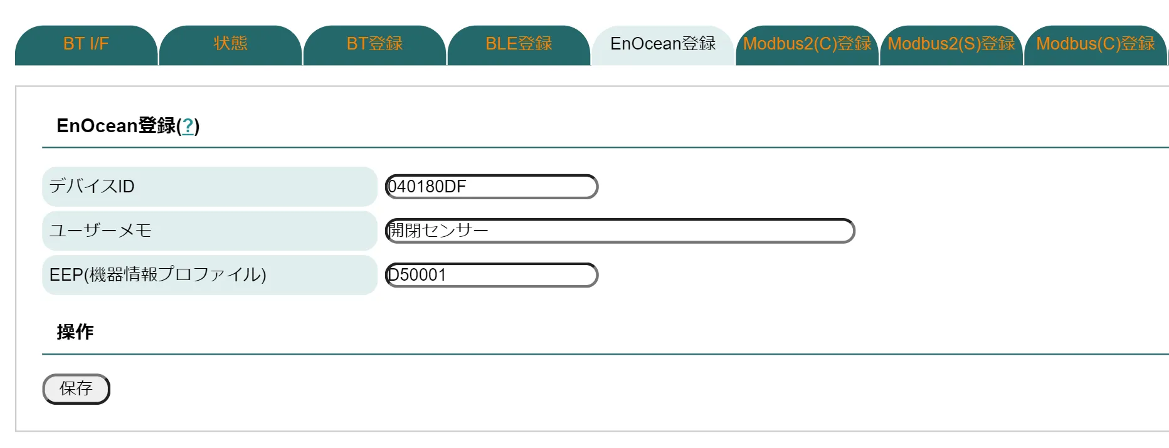Switch to the 状態 tab
Viewport: 1169px width, 448px height.
click(x=230, y=44)
